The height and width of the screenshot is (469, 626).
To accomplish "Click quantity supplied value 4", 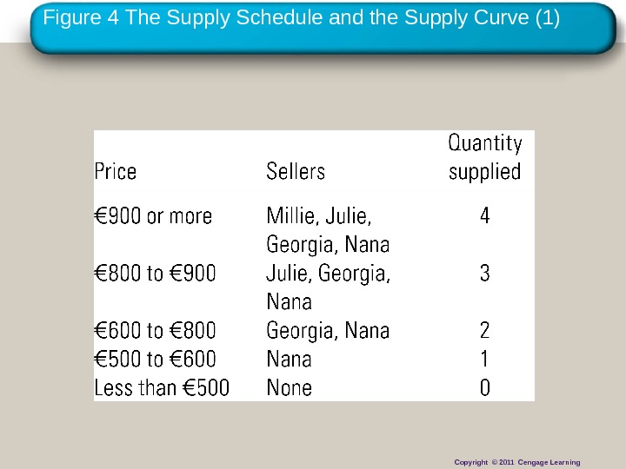I will pos(485,216).
